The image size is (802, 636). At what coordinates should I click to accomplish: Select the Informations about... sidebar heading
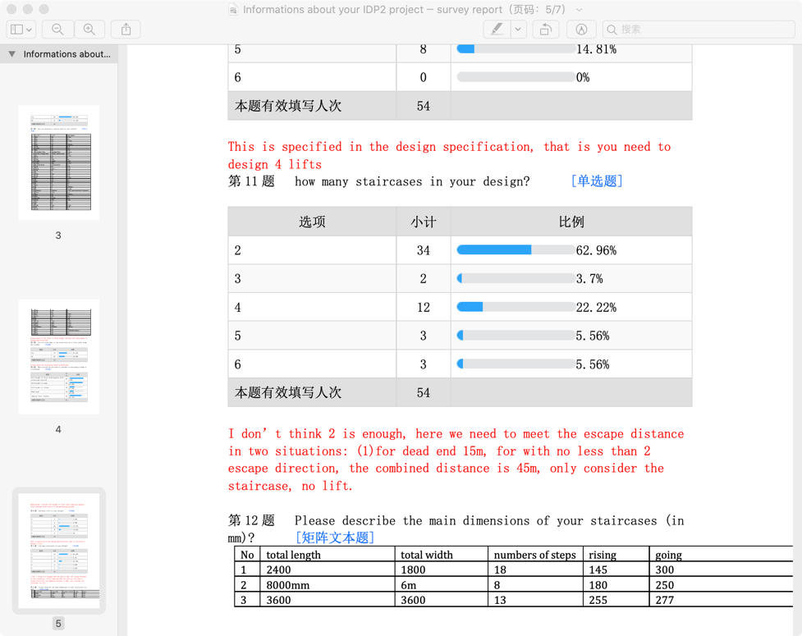(x=67, y=53)
